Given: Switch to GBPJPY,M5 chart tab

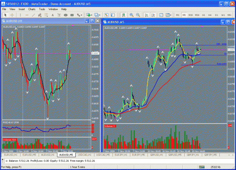Looking at the screenshot, I should pos(211,155).
